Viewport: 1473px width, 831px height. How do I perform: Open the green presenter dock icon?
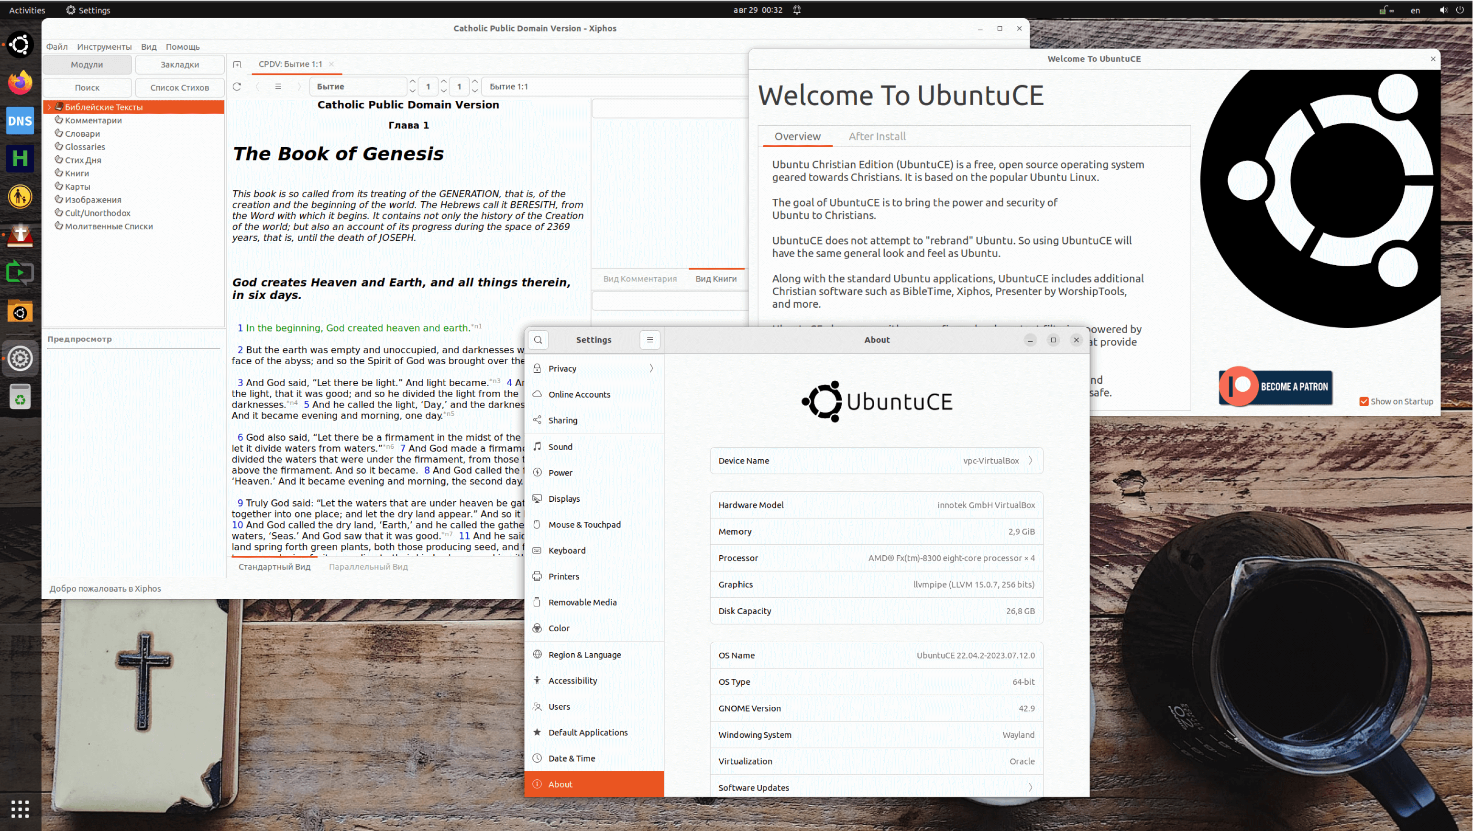pos(20,272)
